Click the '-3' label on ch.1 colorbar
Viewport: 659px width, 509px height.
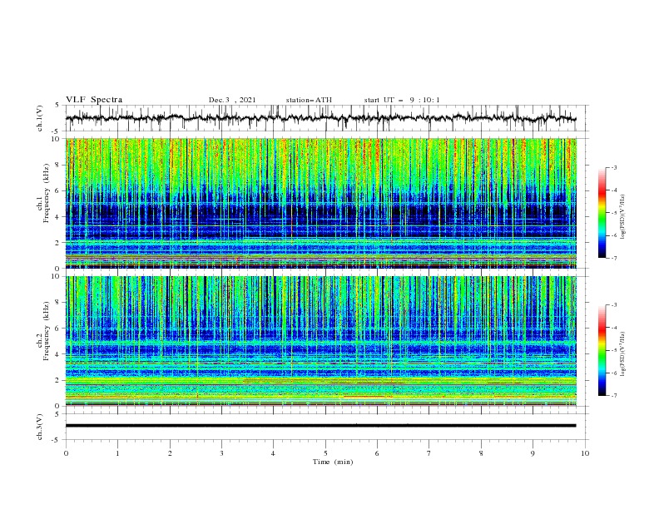[x=613, y=167]
